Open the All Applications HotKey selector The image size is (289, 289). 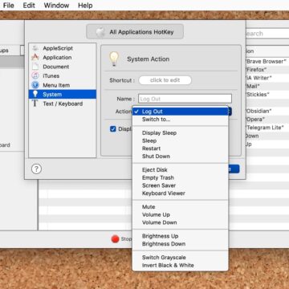(x=135, y=32)
